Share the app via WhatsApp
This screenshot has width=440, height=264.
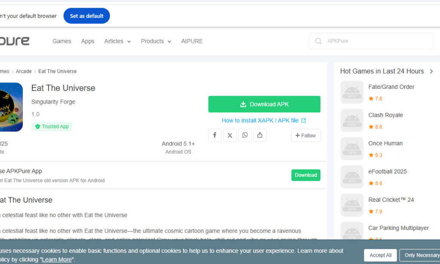[x=245, y=135]
